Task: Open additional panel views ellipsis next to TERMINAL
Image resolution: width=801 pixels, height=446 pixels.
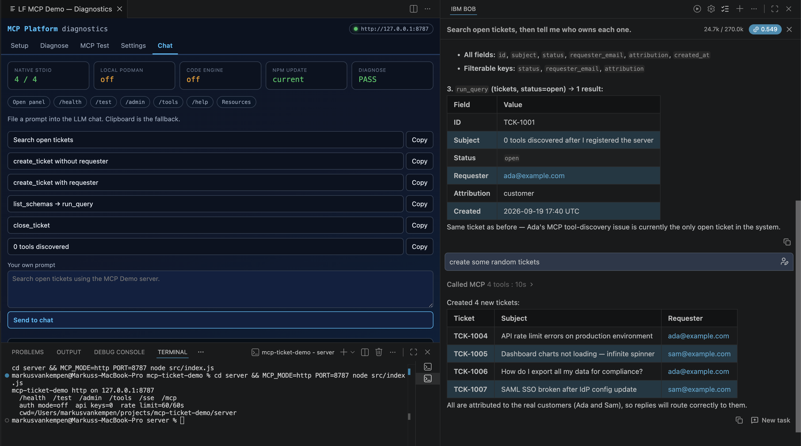Action: click(201, 352)
